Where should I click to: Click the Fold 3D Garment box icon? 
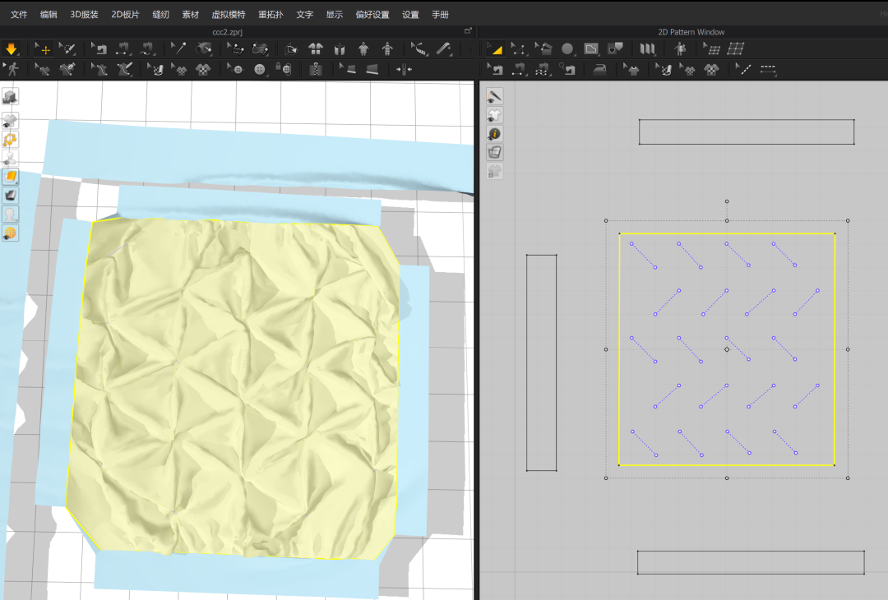click(291, 49)
